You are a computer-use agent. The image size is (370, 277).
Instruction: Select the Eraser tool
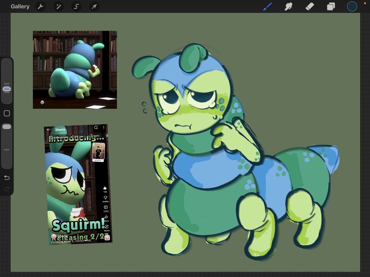pos(310,6)
